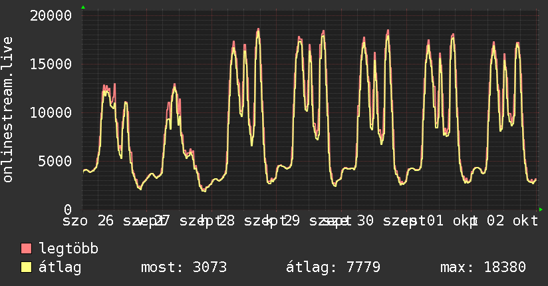Click the 20000 y-axis label
Viewport: 548px width, 286px height.
pyautogui.click(x=51, y=15)
